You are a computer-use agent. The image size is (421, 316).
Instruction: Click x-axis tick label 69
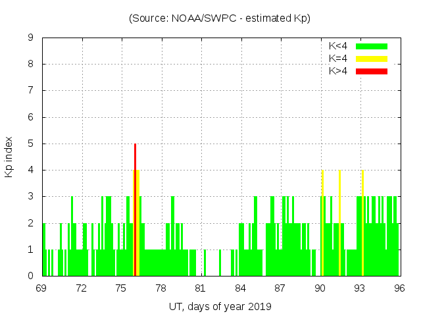coord(41,288)
